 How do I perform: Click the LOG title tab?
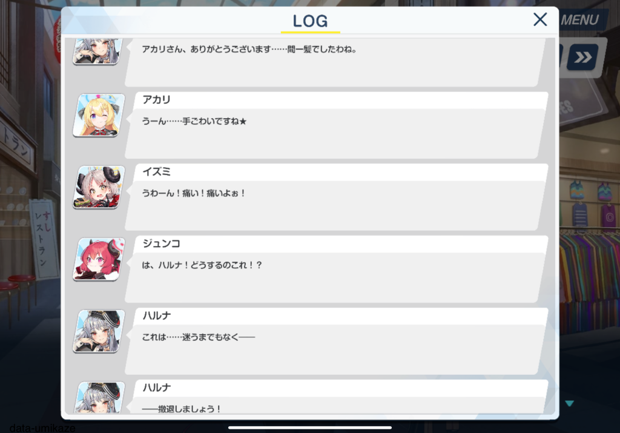coord(311,21)
